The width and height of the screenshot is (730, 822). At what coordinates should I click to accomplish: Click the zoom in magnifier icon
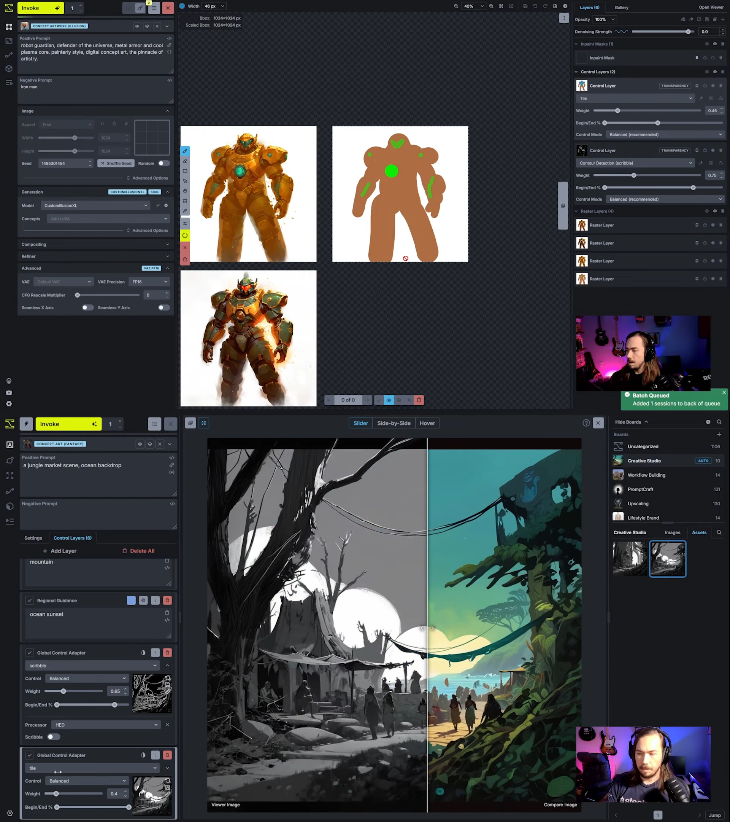coord(491,6)
